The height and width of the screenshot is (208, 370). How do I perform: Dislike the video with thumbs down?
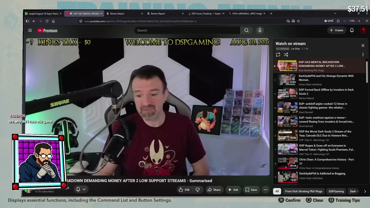[198, 190]
